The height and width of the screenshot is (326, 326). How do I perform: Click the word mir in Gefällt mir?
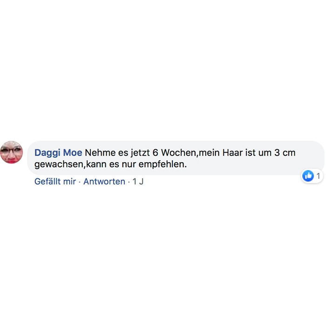pos(69,182)
